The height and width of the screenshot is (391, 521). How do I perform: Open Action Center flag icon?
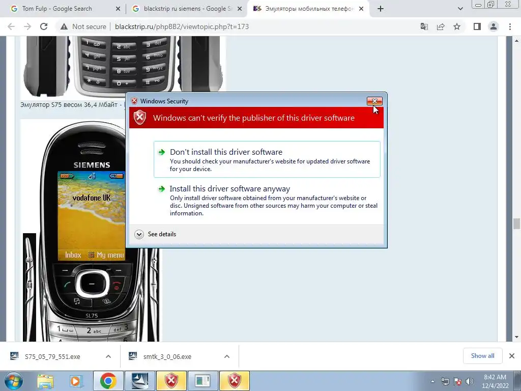coord(457,381)
